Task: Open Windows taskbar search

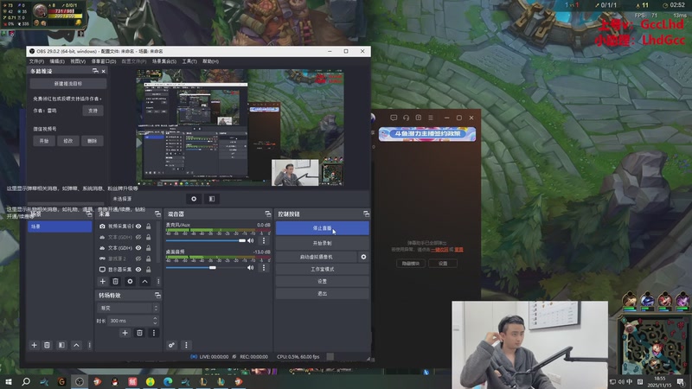Action: tap(26, 381)
